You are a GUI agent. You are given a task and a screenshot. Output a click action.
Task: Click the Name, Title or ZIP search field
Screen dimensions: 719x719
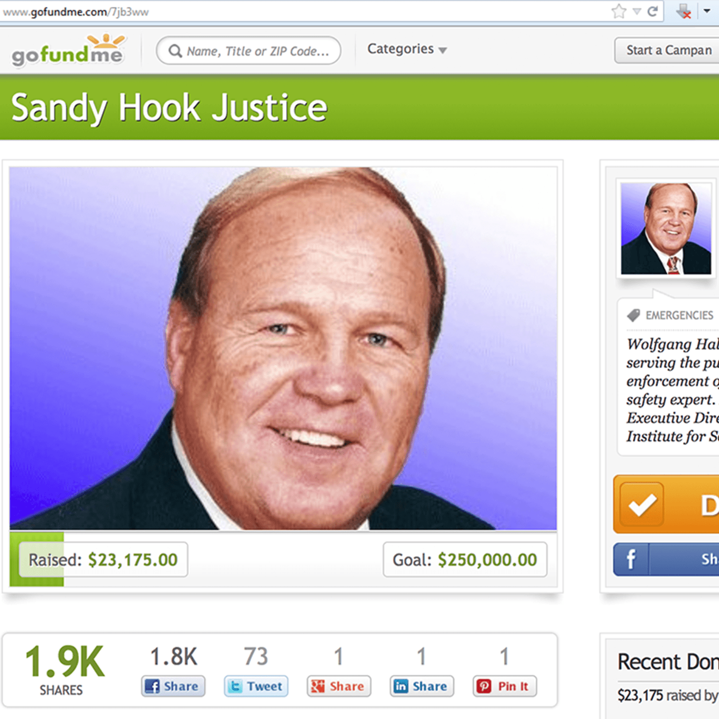248,51
